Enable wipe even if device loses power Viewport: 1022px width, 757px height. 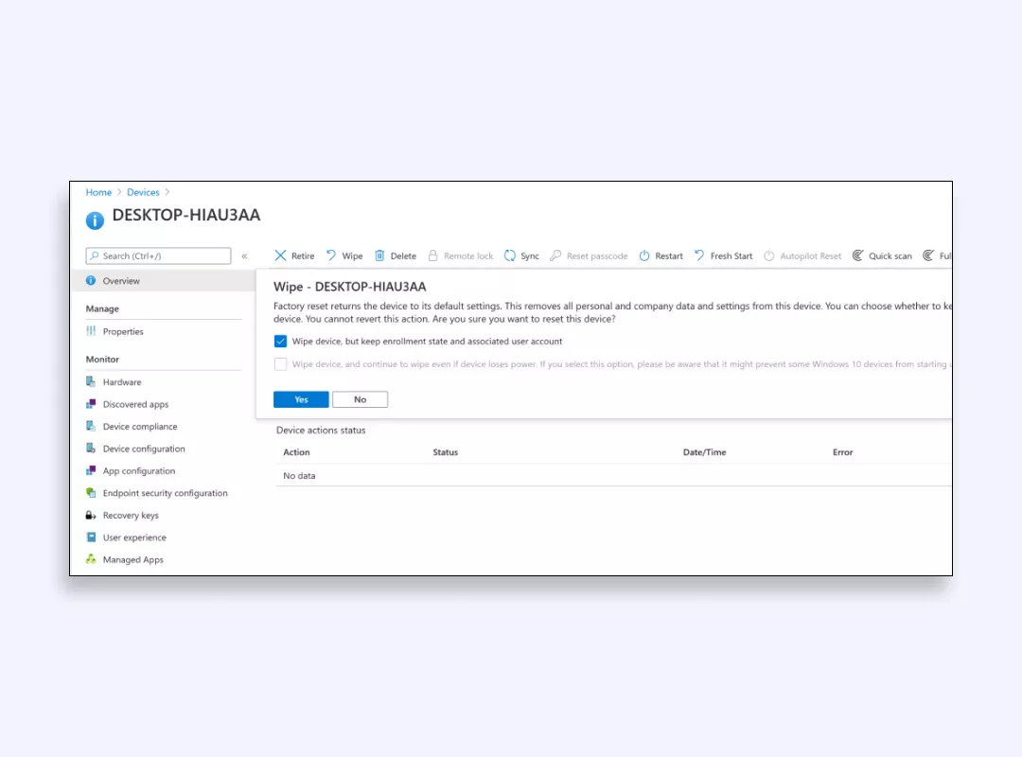click(x=280, y=363)
